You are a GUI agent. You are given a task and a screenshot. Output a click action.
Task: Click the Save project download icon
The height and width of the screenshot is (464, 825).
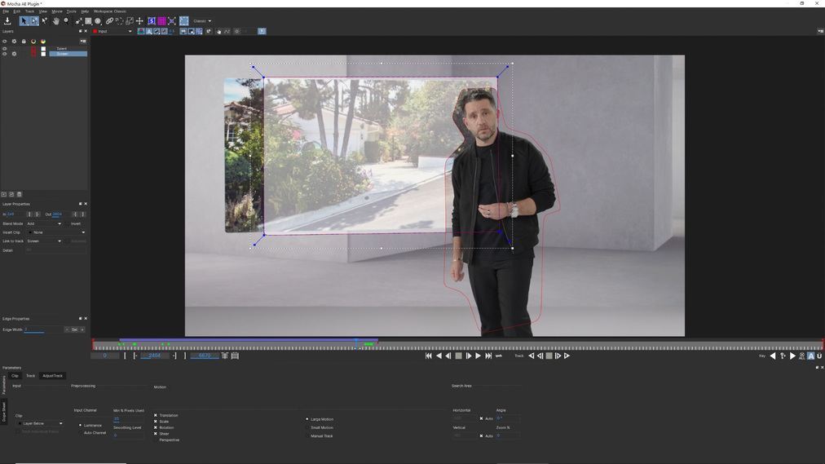tap(7, 21)
